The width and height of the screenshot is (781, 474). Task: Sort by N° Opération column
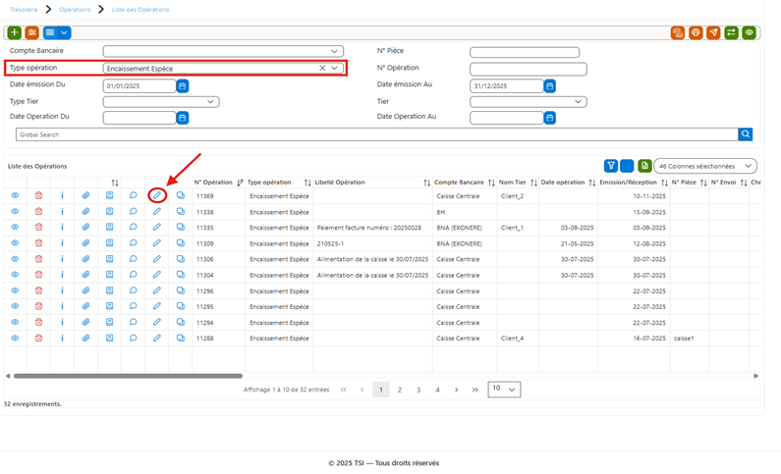[x=240, y=183]
